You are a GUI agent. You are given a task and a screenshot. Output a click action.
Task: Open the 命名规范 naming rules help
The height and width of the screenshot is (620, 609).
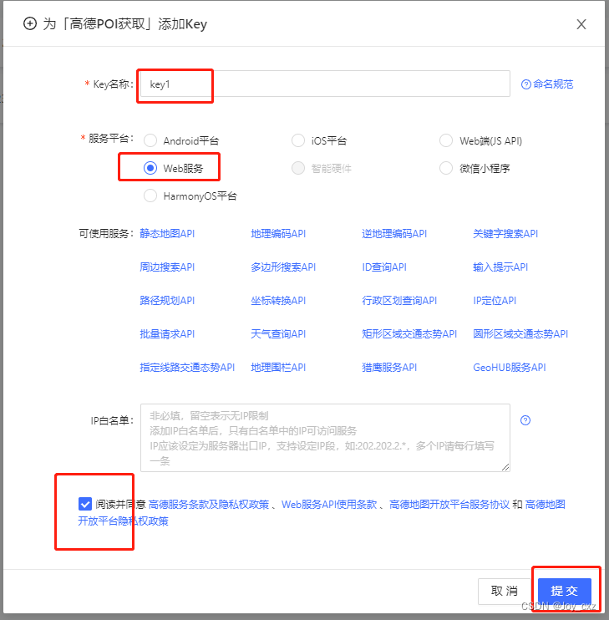[x=547, y=84]
